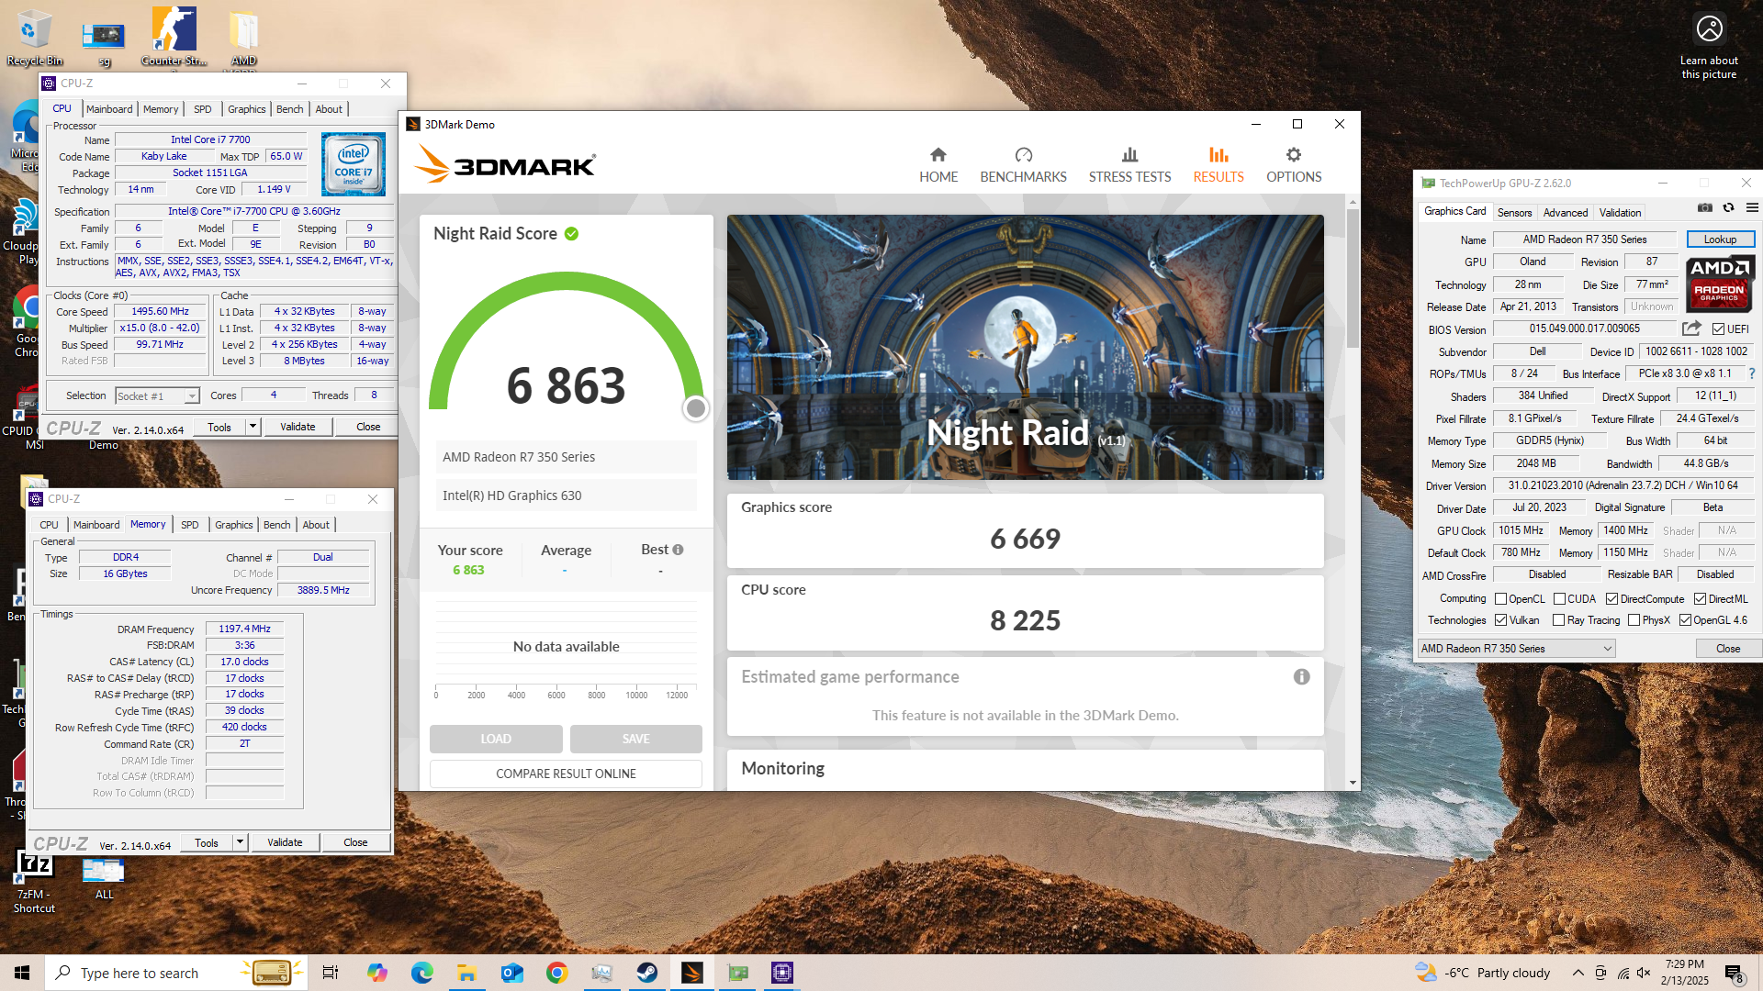This screenshot has height=991, width=1763.
Task: Toggle the PhysX checkbox
Action: pyautogui.click(x=1634, y=620)
